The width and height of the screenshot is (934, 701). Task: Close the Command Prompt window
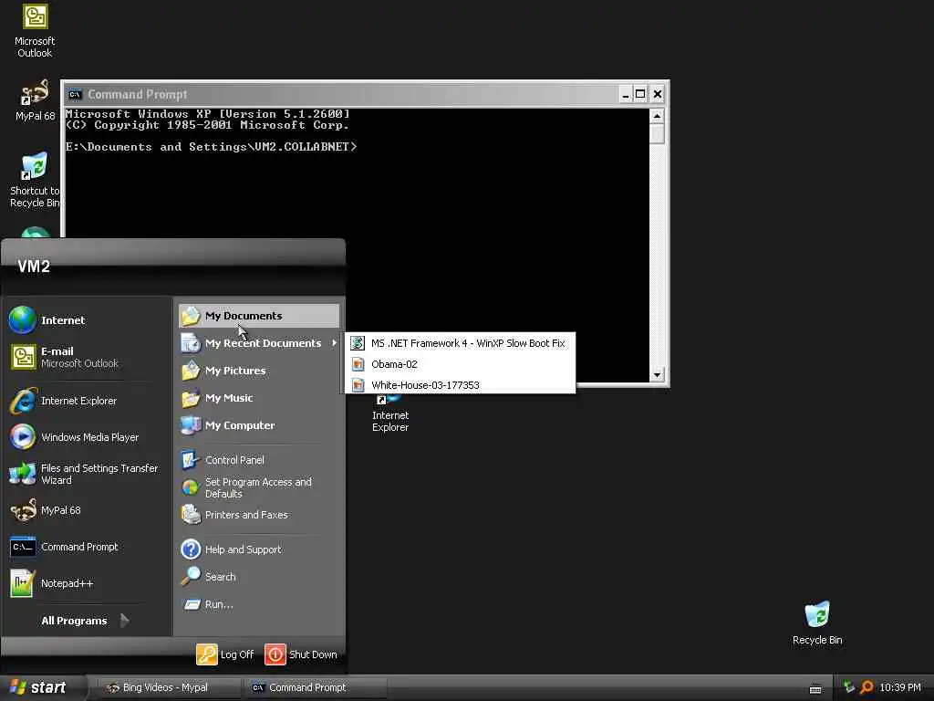click(657, 94)
